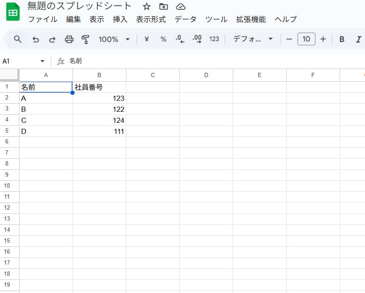The width and height of the screenshot is (365, 293).
Task: Apply yen currency format
Action: [147, 39]
